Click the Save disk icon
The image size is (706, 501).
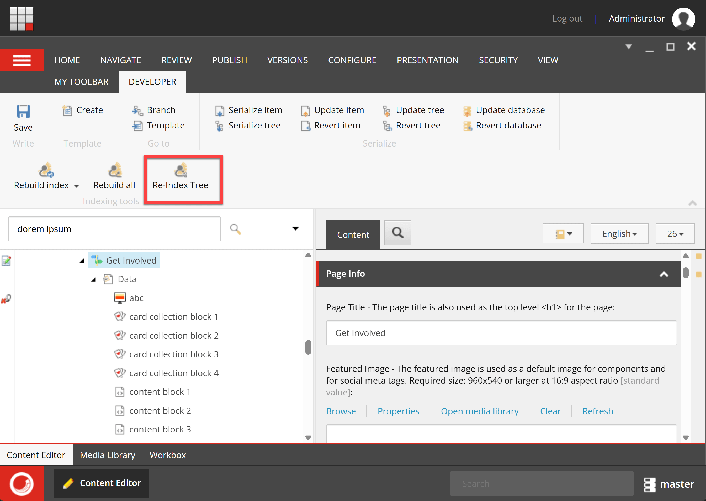tap(23, 112)
